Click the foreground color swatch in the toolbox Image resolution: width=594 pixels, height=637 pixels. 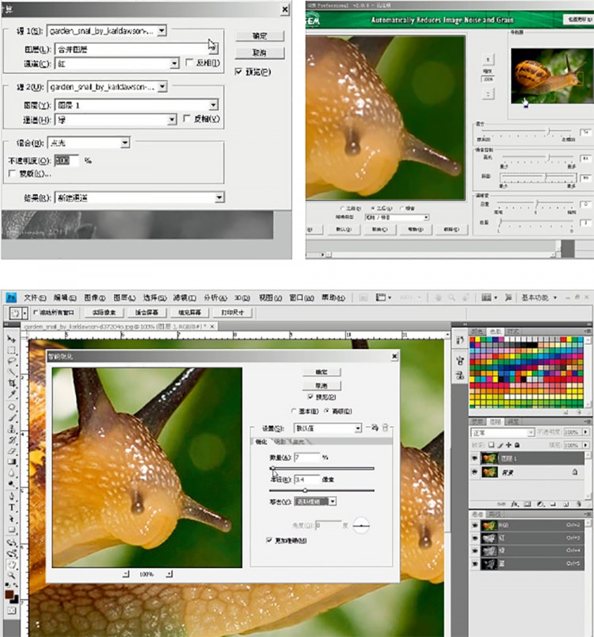click(10, 595)
